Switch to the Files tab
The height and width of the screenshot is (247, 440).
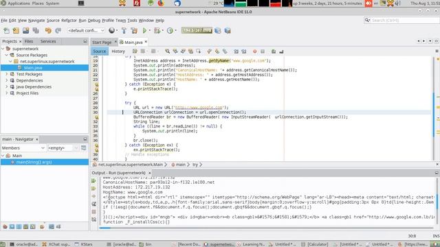click(x=29, y=41)
